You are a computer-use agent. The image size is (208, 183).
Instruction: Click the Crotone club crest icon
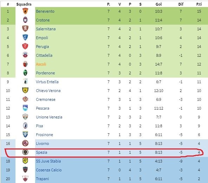(x=25, y=20)
